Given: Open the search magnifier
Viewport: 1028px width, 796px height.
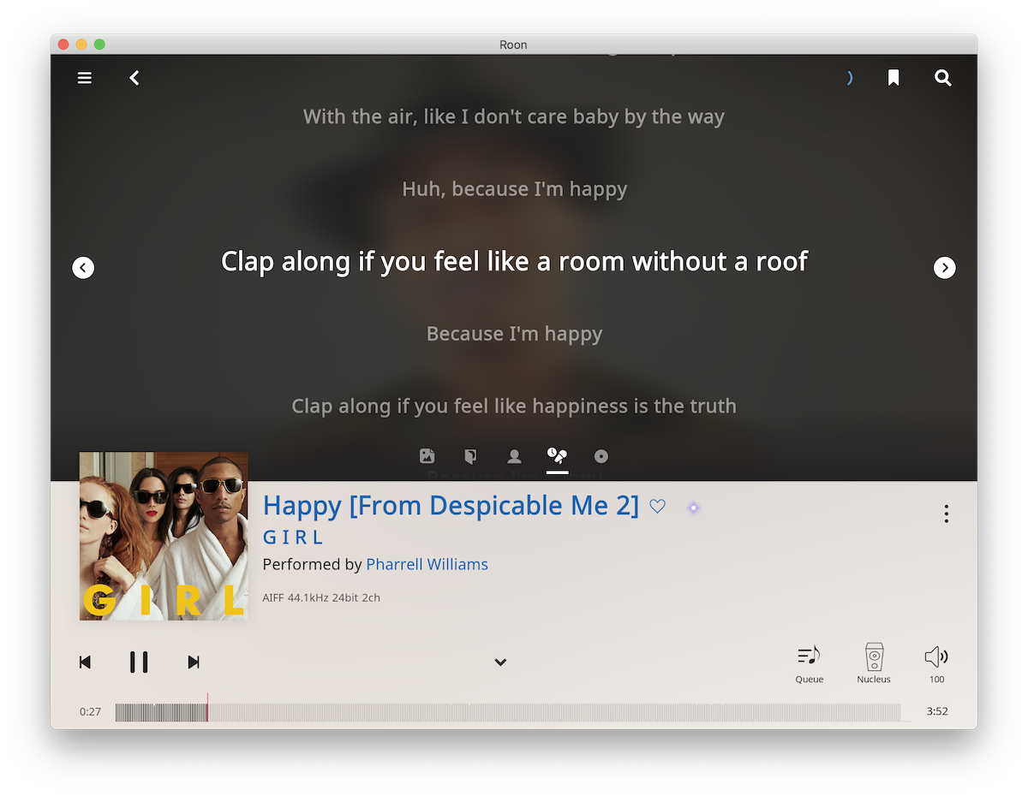Looking at the screenshot, I should tap(943, 78).
